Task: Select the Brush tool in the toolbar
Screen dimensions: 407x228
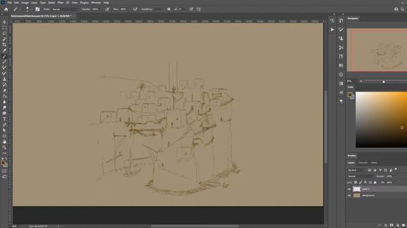Action: click(x=4, y=56)
